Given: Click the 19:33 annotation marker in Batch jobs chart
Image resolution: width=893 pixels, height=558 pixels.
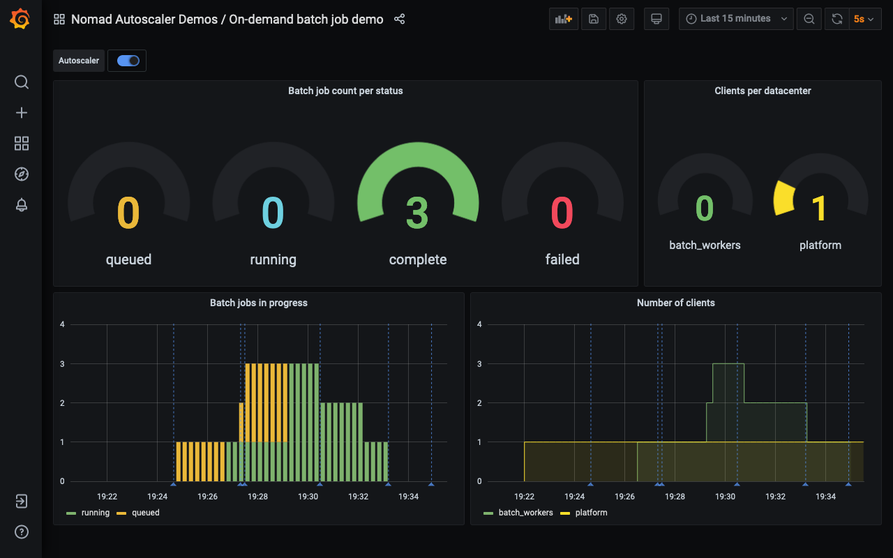Looking at the screenshot, I should pyautogui.click(x=388, y=483).
